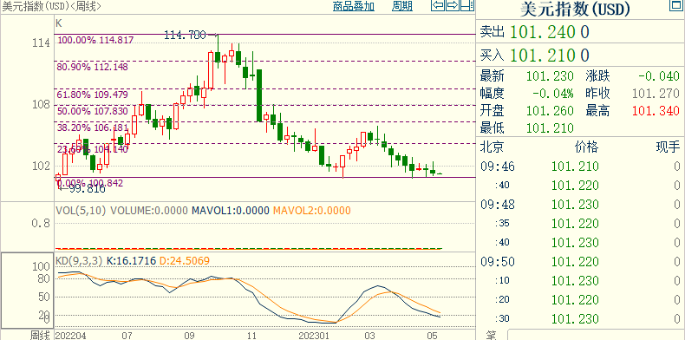Toggle the split panel layout icon

(x=468, y=6)
